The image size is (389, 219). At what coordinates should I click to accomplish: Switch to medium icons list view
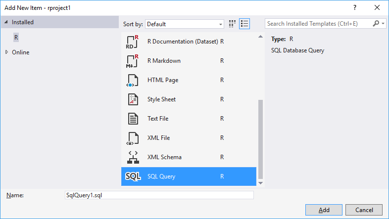244,24
